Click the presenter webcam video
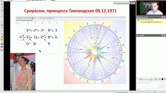This screenshot has height=93, width=166. [151, 8]
